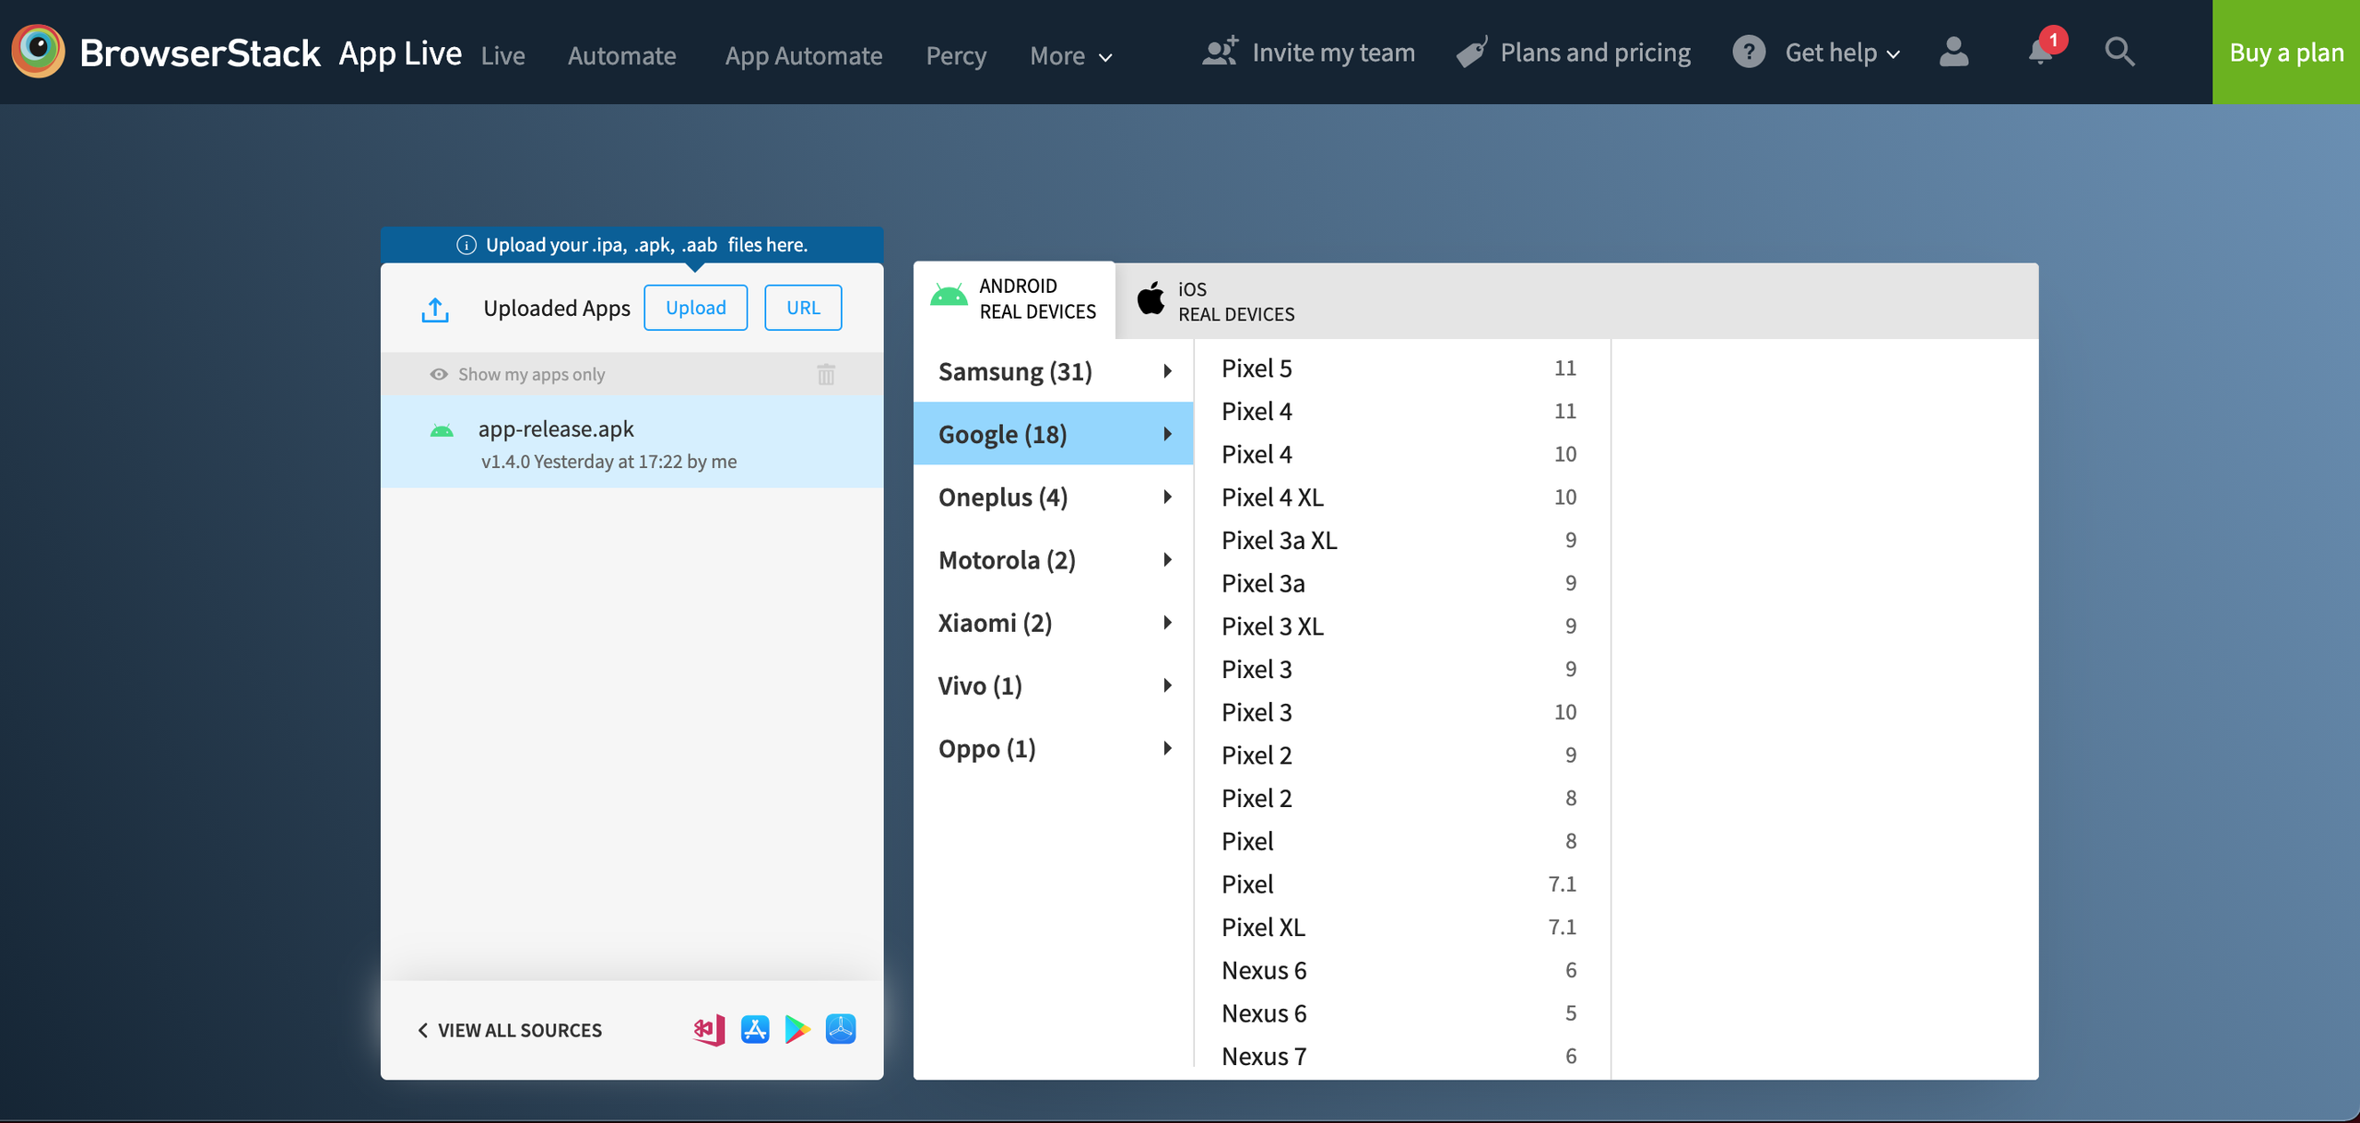Go to Automate in top navigation
The width and height of the screenshot is (2360, 1123).
622,55
